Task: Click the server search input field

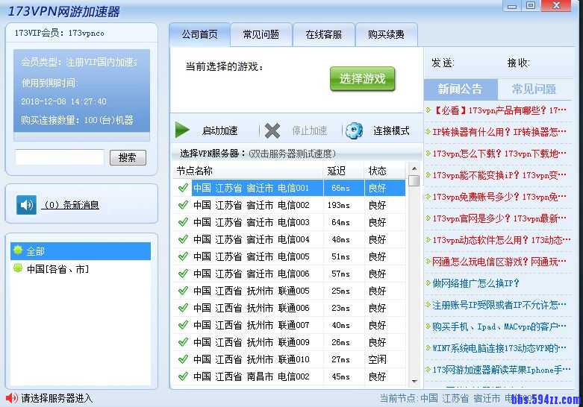Action: tap(60, 157)
